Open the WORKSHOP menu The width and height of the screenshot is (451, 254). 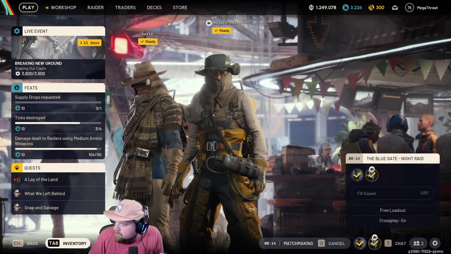(x=61, y=7)
